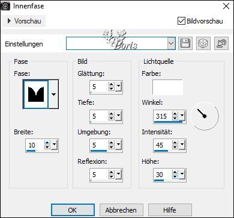Open the Winkel slider popup arrow
Viewport: 234px width, 218px height.
pos(182,116)
